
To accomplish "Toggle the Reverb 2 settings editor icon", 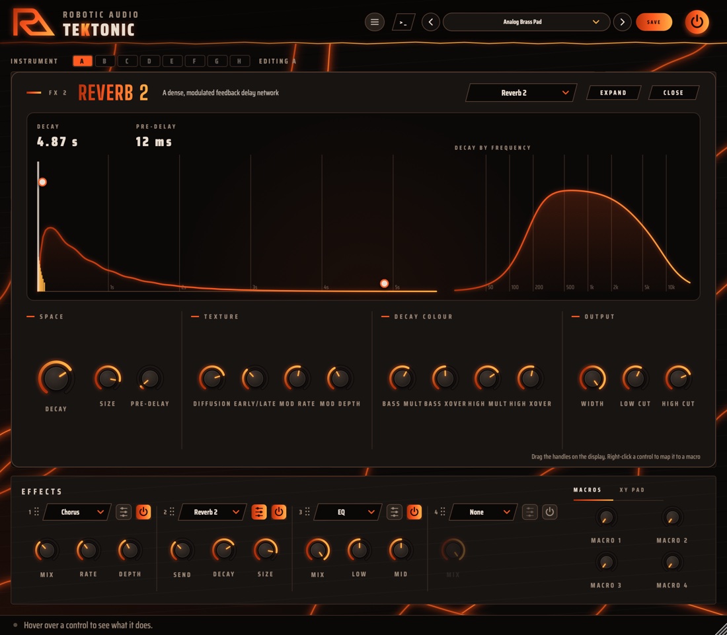I will coord(259,512).
